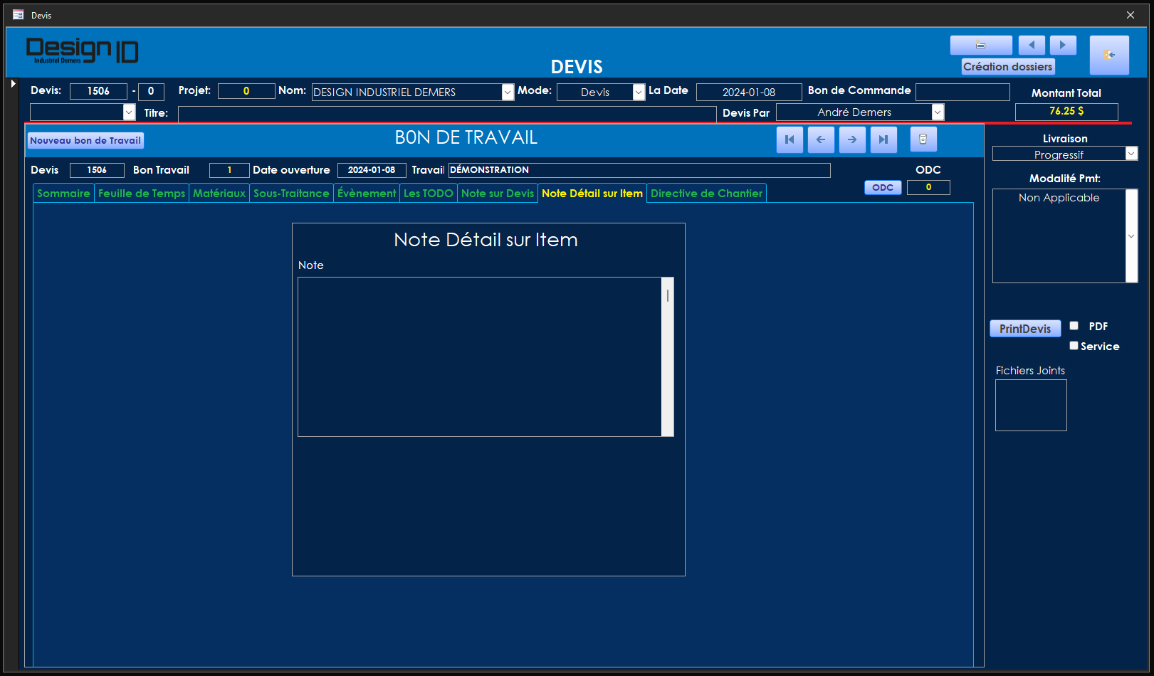Click inside the Note text area
The height and width of the screenshot is (676, 1154).
pyautogui.click(x=479, y=357)
